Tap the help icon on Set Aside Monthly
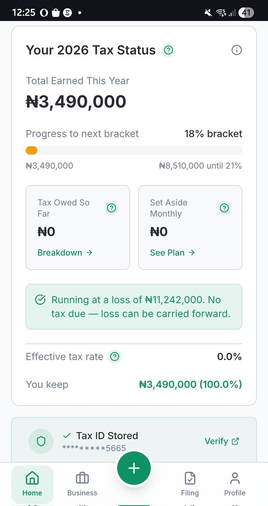This screenshot has height=506, width=268. tap(225, 208)
